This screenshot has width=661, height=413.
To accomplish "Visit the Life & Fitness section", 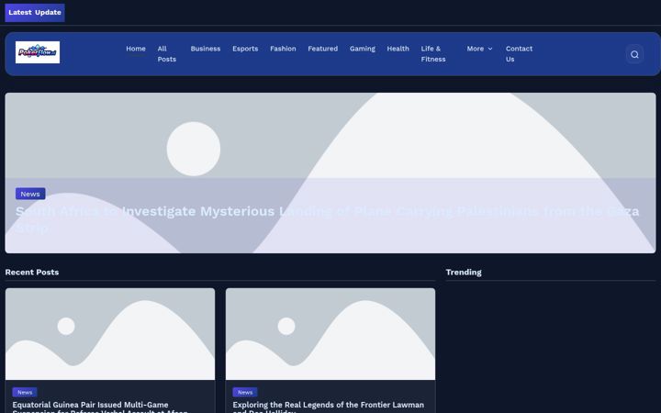I will (x=433, y=54).
